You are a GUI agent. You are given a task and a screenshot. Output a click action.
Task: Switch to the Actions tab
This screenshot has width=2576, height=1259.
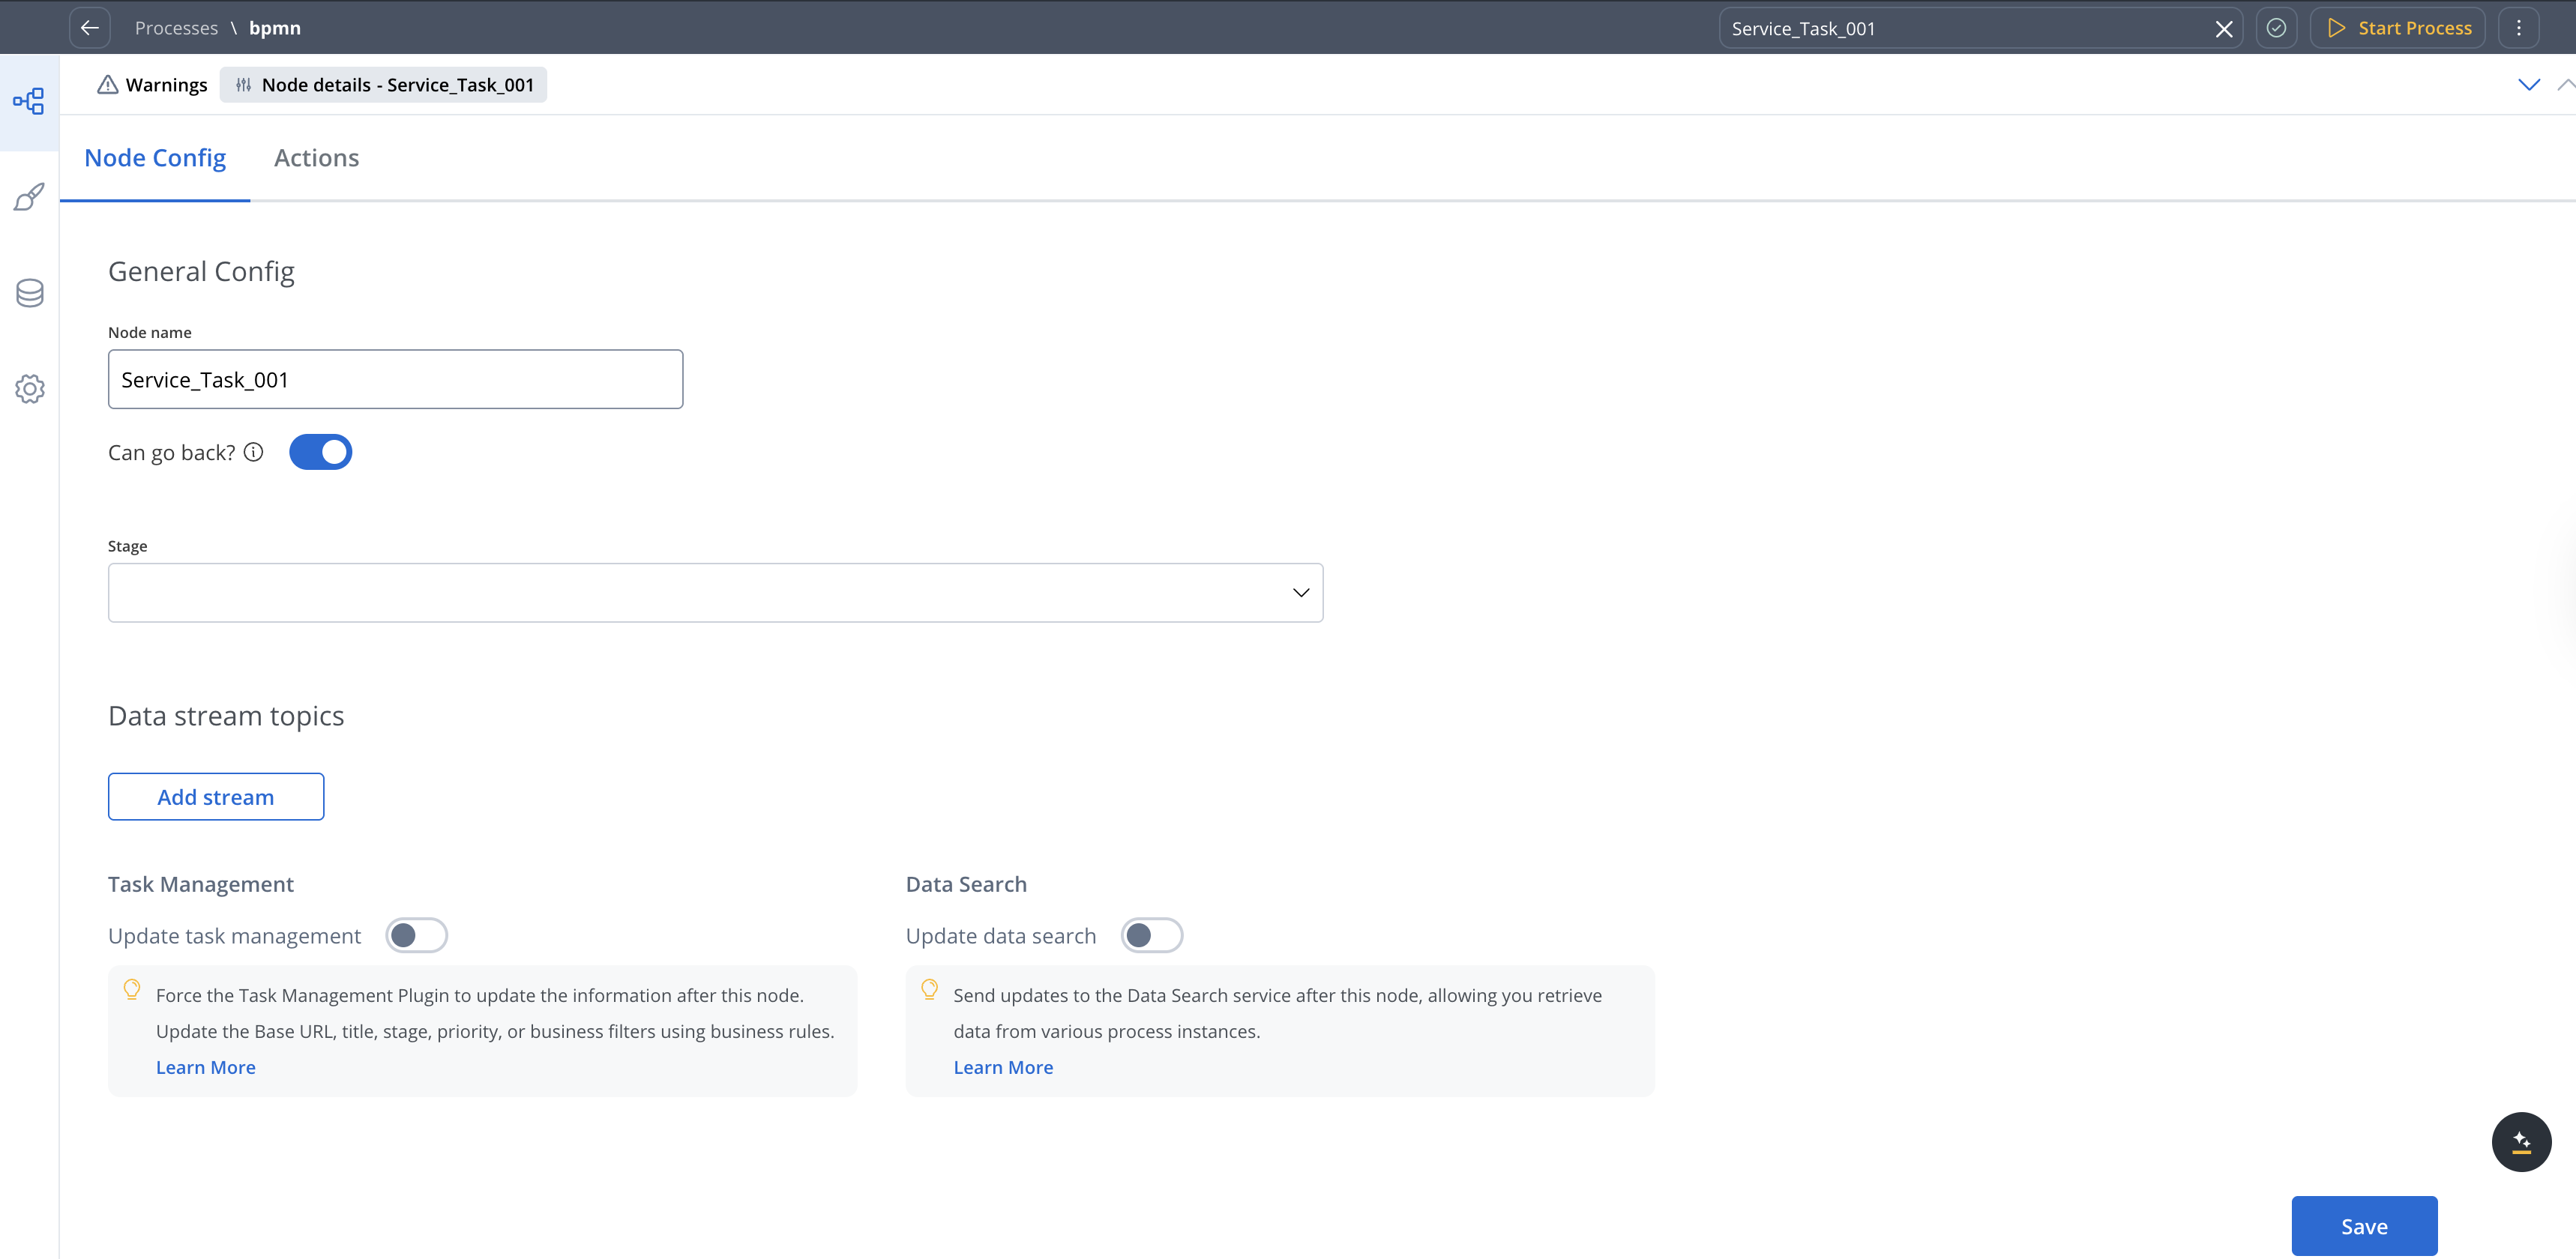tap(316, 158)
